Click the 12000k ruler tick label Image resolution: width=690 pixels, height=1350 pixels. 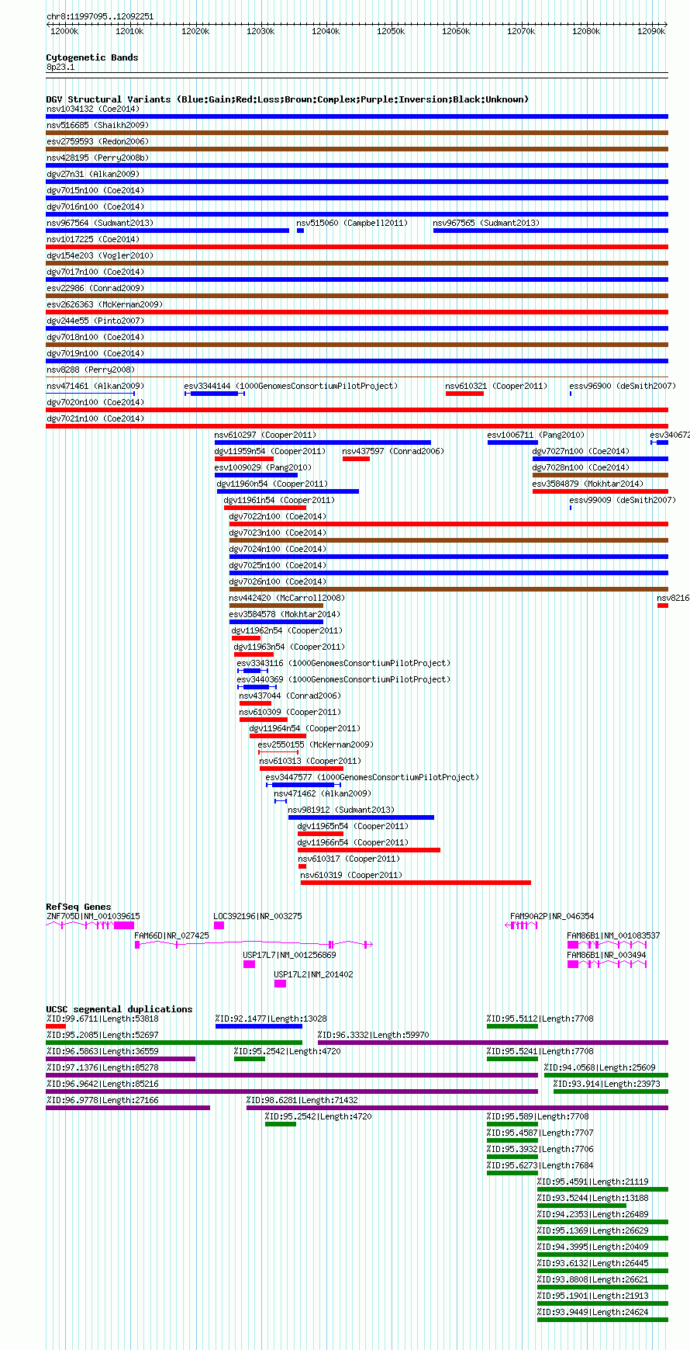point(64,31)
